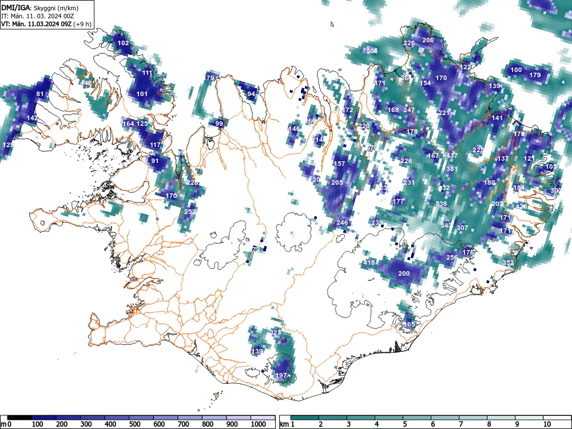The image size is (572, 429).
Task: Select the '442' visibility value
Action: (86, 83)
